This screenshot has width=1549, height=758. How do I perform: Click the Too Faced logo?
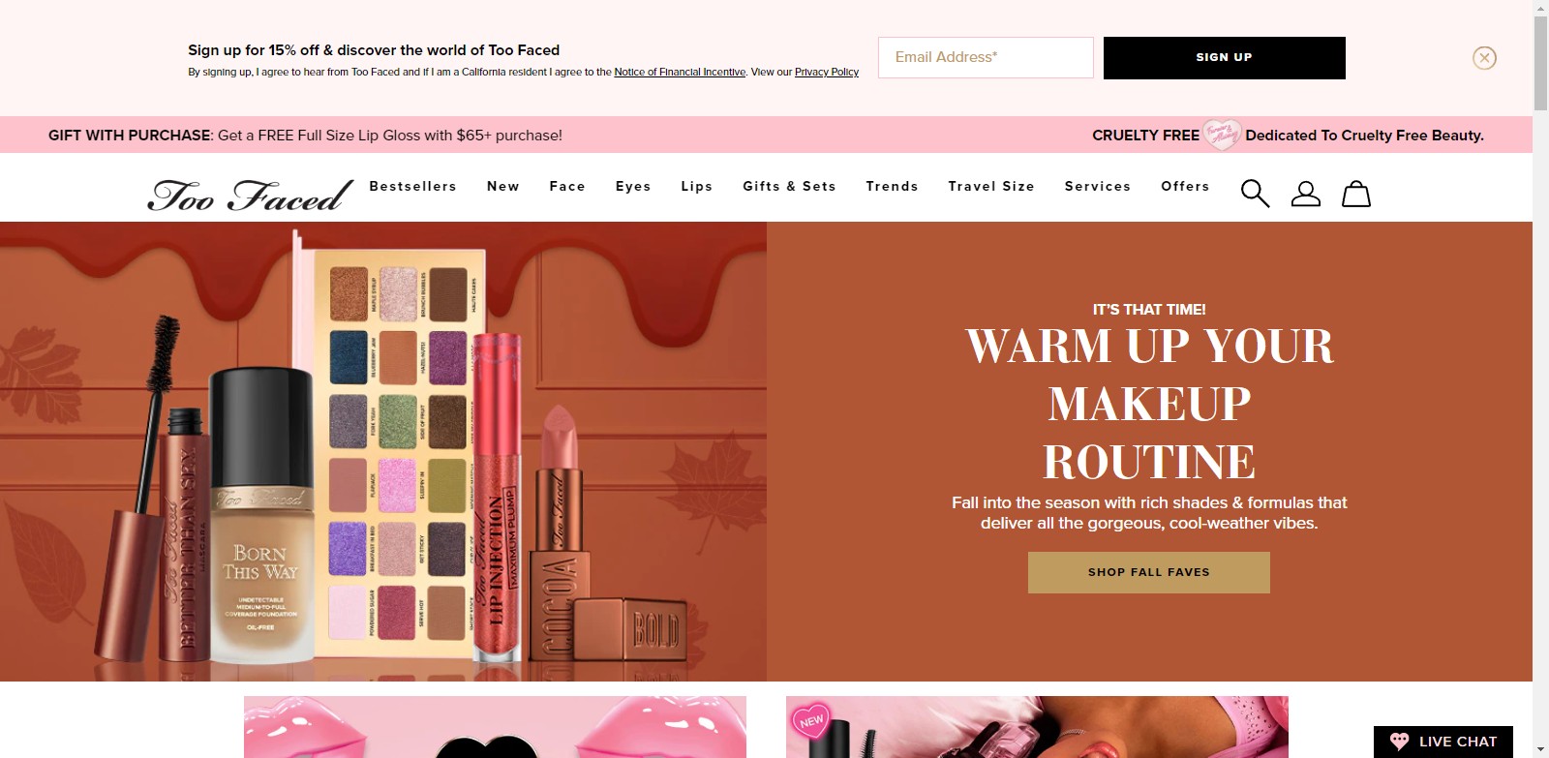(x=250, y=195)
